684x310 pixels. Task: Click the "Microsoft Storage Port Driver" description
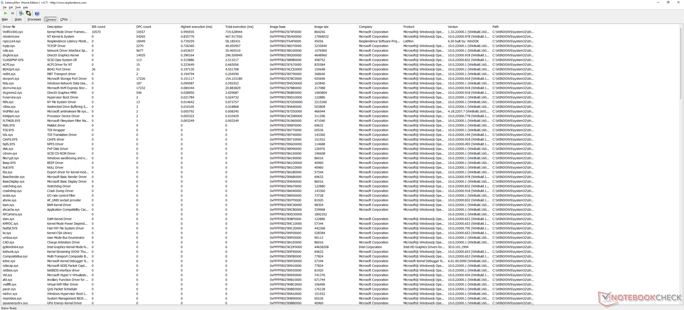[67, 79]
